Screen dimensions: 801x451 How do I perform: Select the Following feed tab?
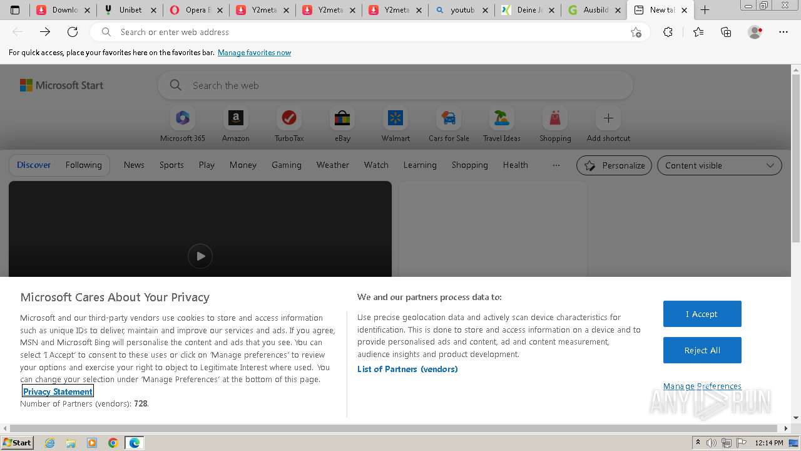click(x=83, y=165)
